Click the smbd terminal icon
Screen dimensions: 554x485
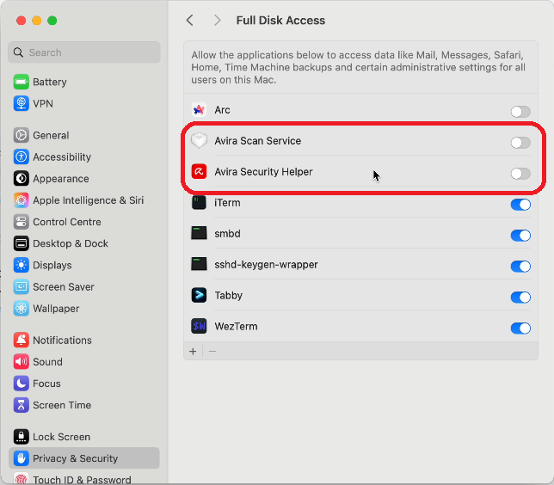coord(199,234)
